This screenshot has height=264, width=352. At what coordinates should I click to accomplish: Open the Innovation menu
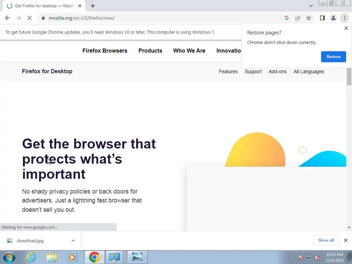click(229, 51)
